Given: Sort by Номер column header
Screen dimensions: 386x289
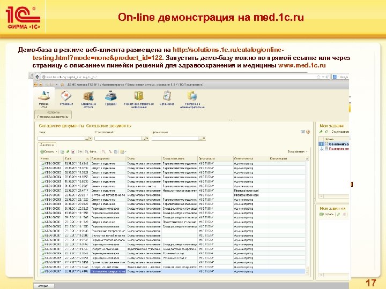Looking at the screenshot, I should 51,159.
